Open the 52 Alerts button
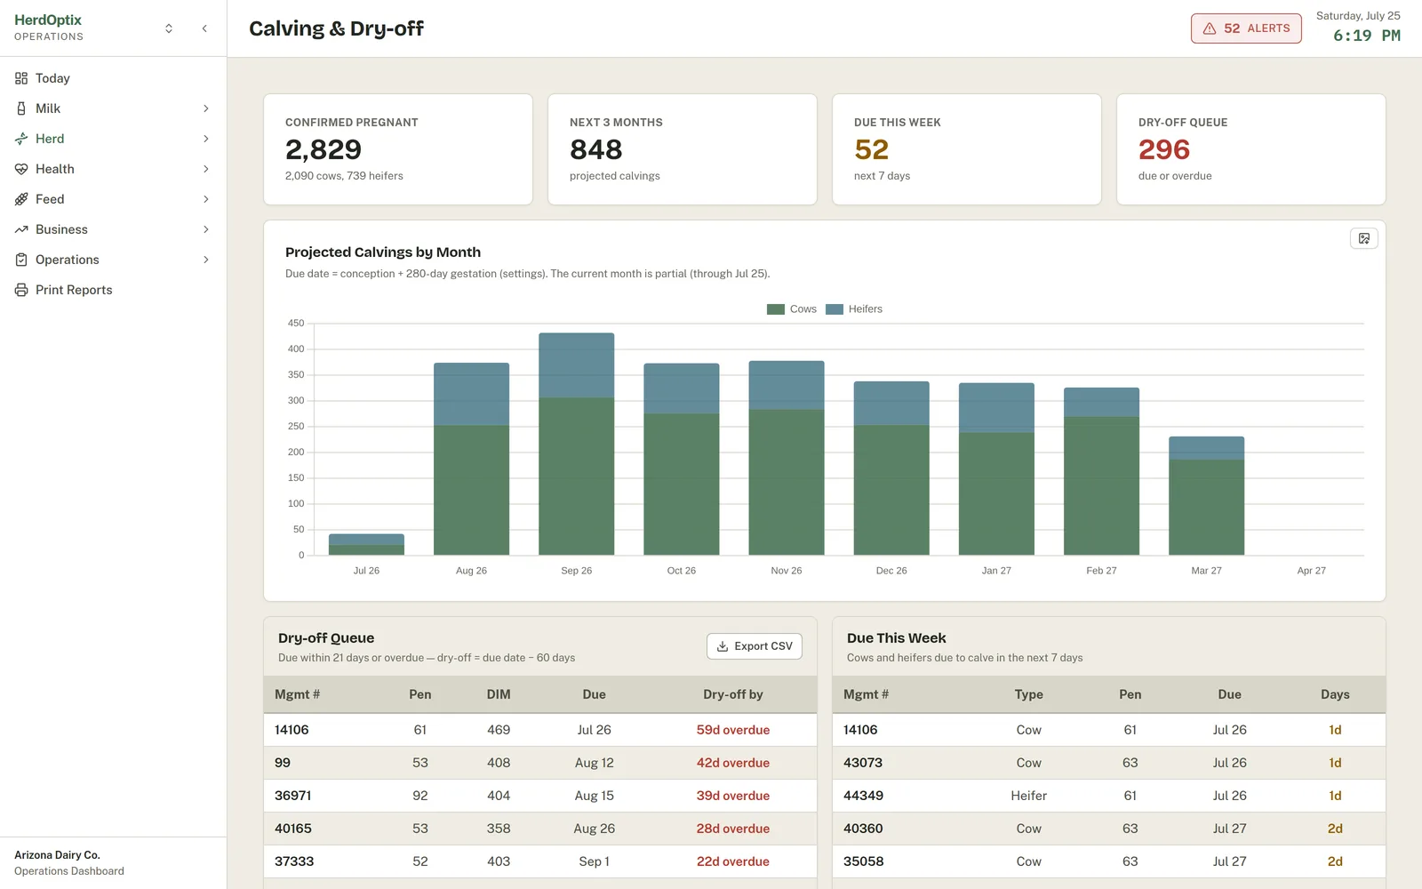The height and width of the screenshot is (889, 1422). pos(1246,28)
